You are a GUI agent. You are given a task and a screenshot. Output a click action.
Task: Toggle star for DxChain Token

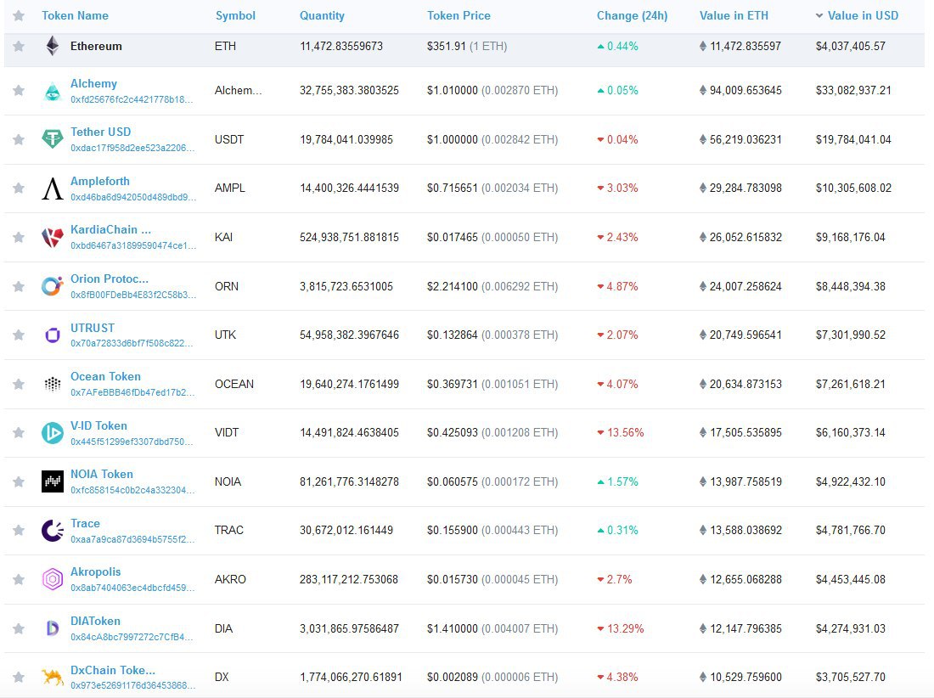point(19,677)
